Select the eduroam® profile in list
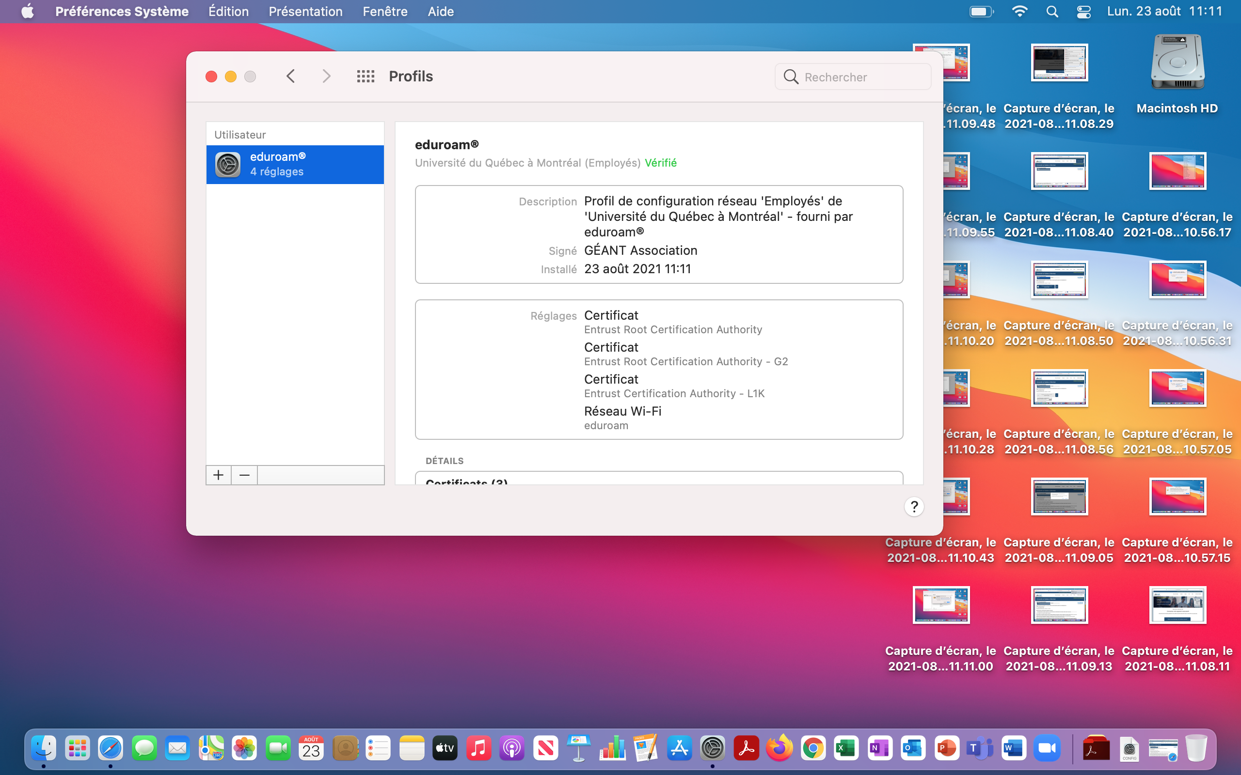1241x775 pixels. pyautogui.click(x=295, y=165)
